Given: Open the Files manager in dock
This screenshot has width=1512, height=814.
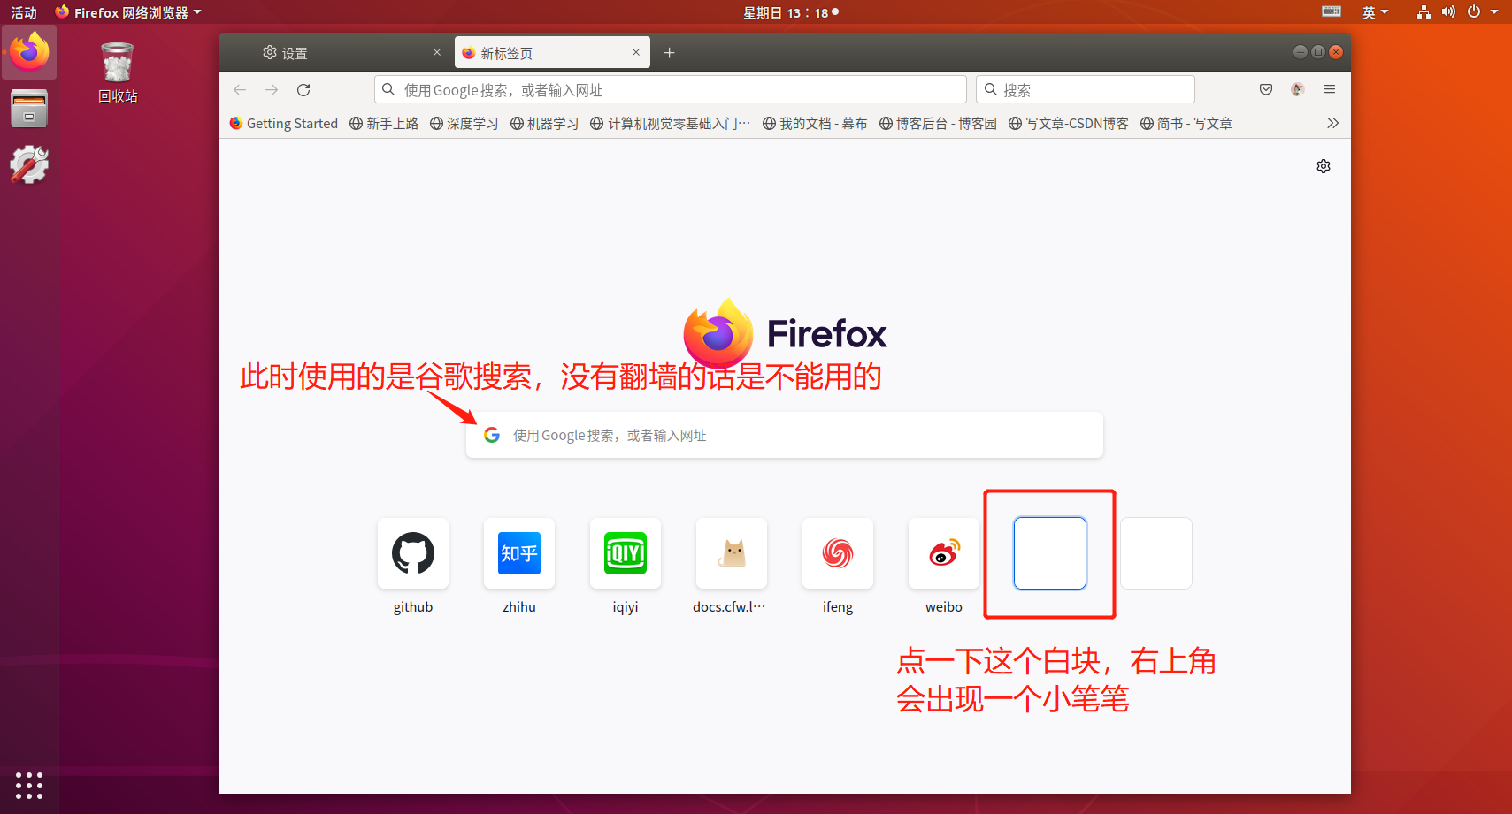Looking at the screenshot, I should [x=29, y=109].
